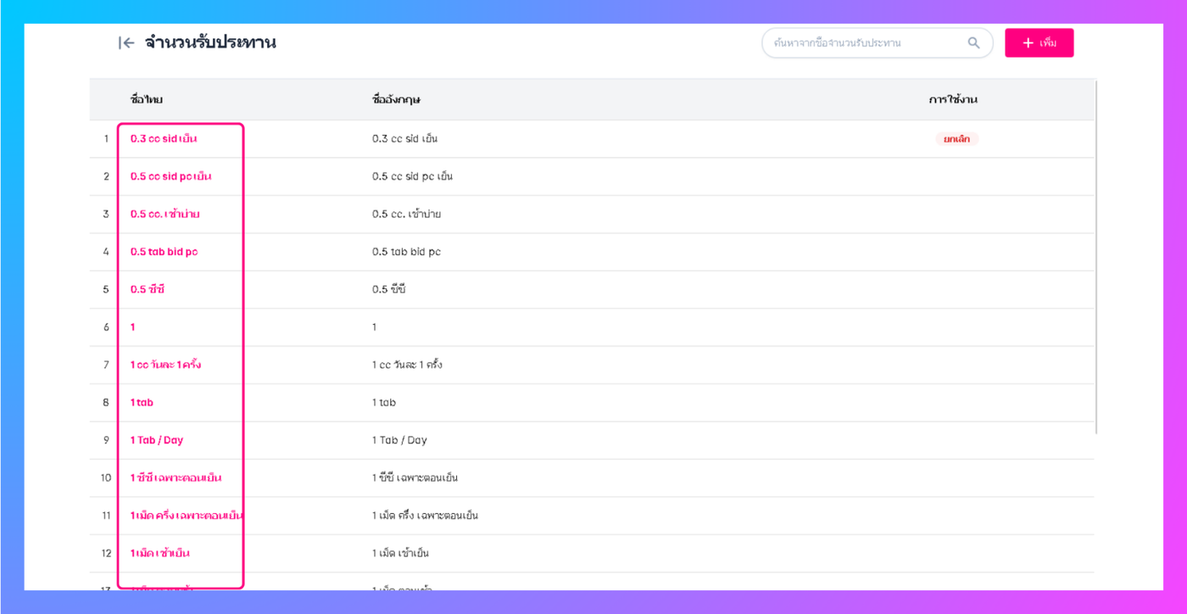Click the ชื่อไทย column header

point(147,100)
